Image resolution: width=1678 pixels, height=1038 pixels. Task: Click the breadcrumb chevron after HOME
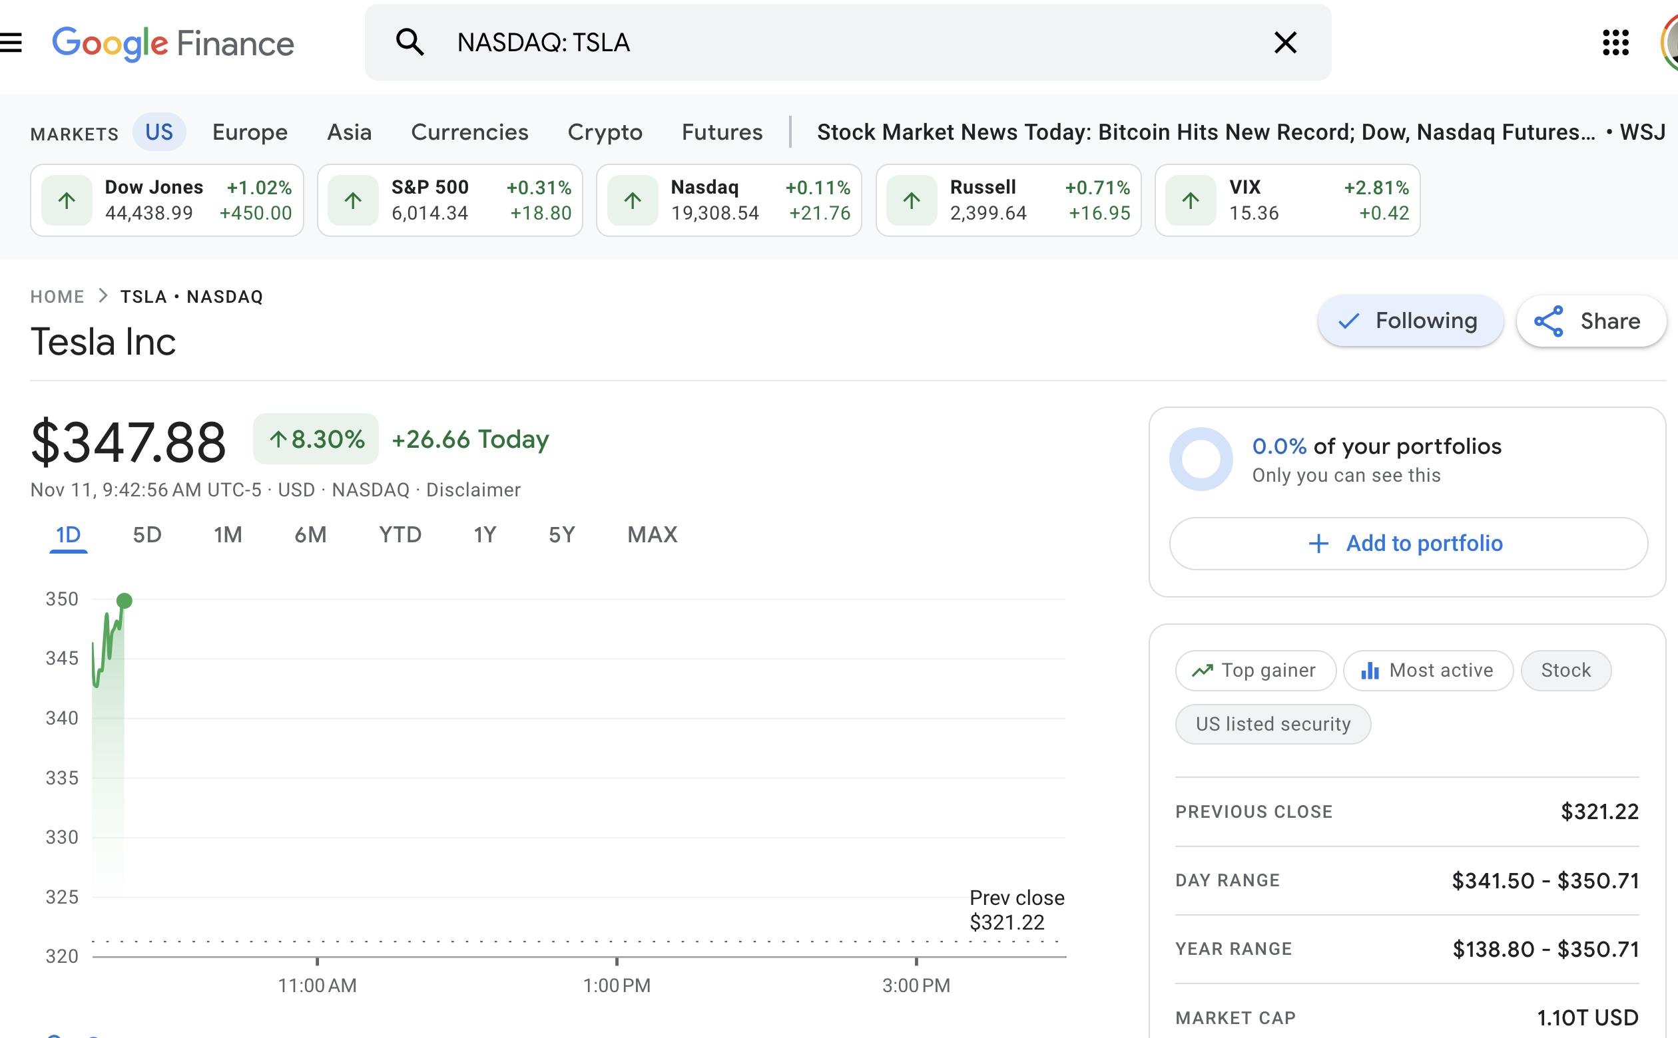pos(103,296)
